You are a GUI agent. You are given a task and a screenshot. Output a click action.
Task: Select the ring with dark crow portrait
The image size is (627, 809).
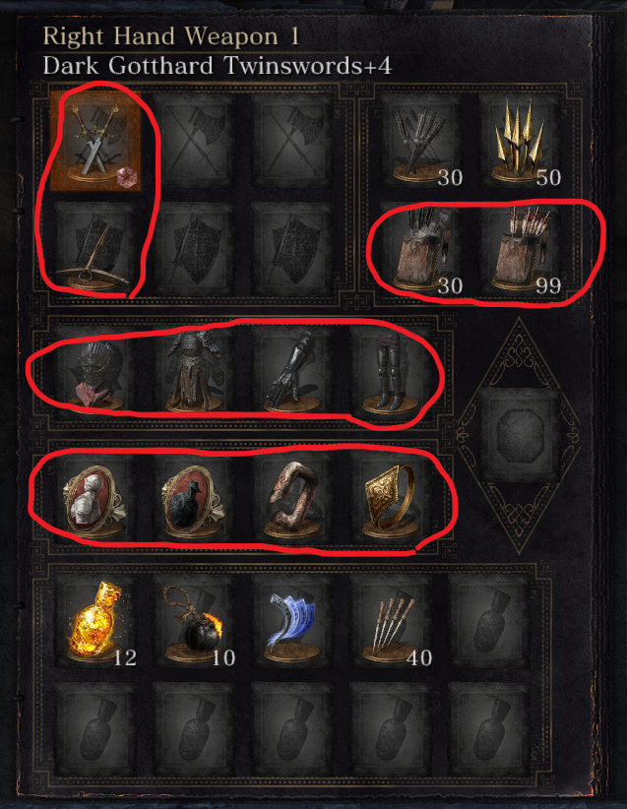(x=194, y=496)
